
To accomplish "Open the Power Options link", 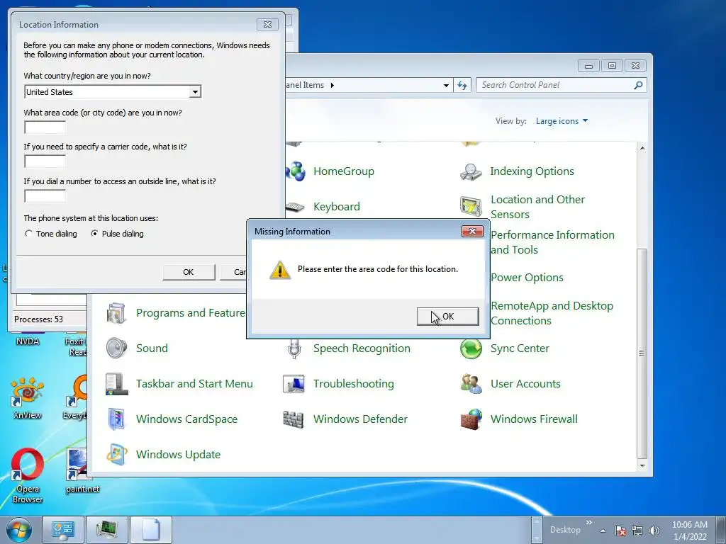I will [527, 278].
